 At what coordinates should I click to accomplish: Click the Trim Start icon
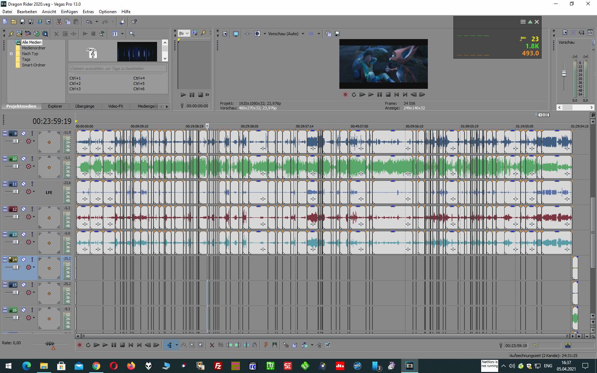(x=229, y=345)
